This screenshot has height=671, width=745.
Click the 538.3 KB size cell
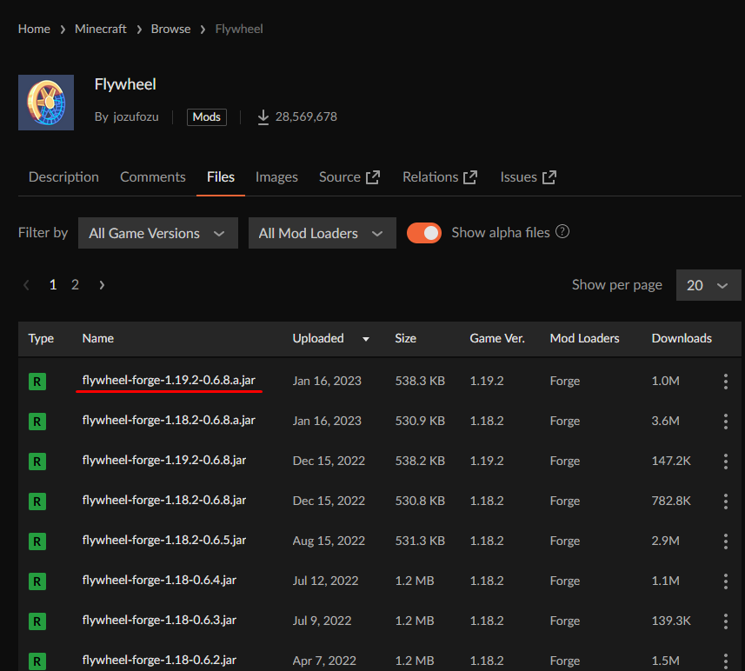pyautogui.click(x=420, y=381)
